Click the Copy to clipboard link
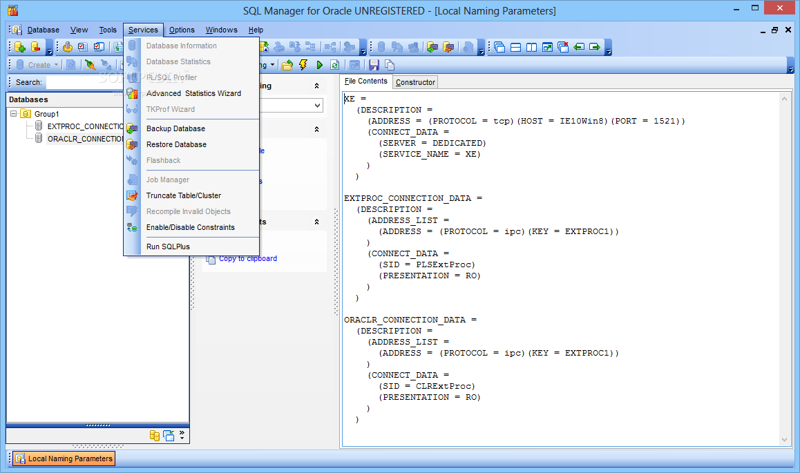This screenshot has width=800, height=473. coord(248,258)
